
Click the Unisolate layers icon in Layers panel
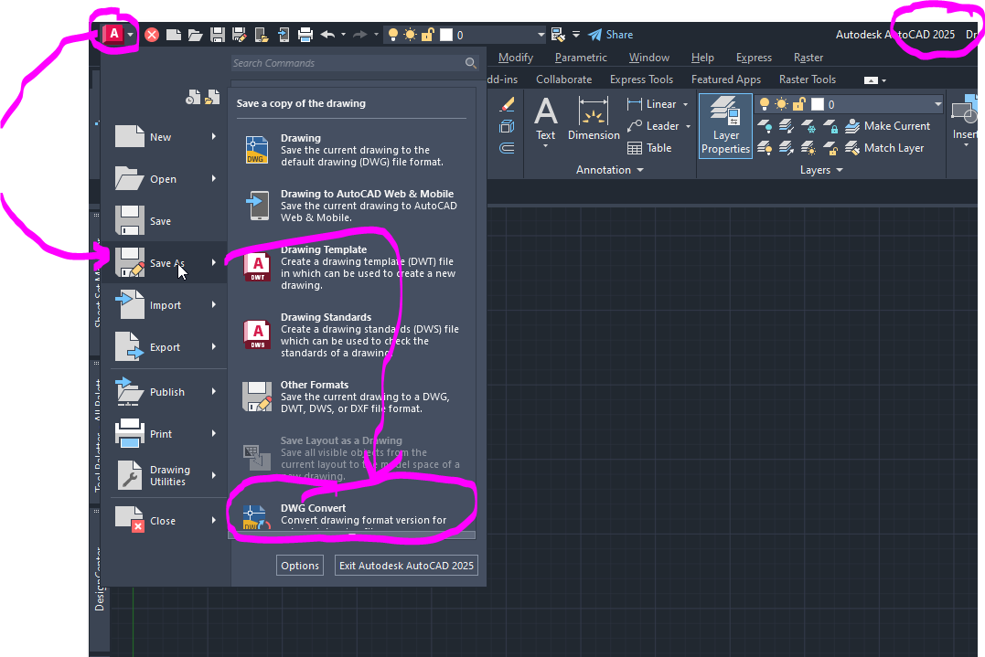click(x=787, y=148)
